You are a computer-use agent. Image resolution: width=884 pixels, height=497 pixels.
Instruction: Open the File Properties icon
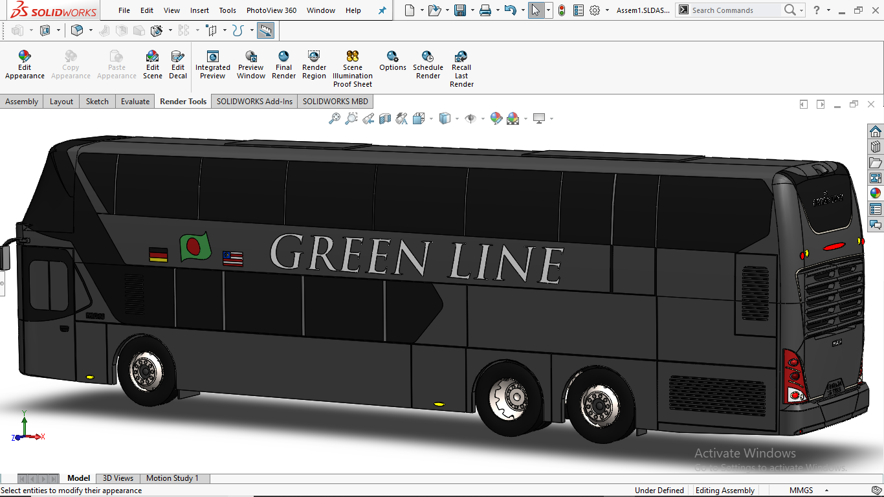point(579,10)
